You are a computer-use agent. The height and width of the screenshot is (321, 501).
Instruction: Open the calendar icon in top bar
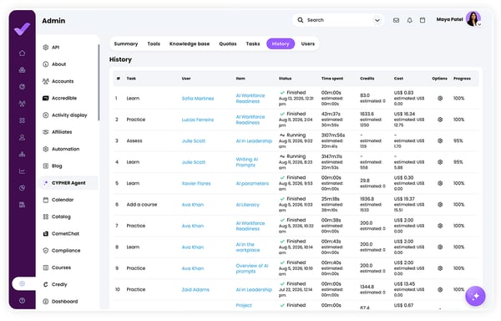click(423, 20)
